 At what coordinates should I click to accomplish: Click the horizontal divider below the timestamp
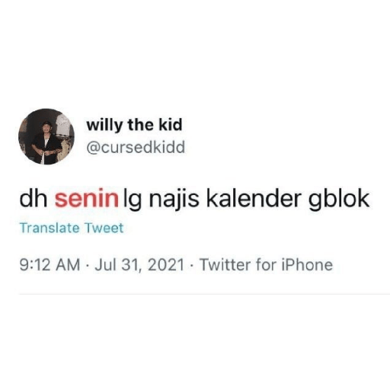[x=204, y=294]
